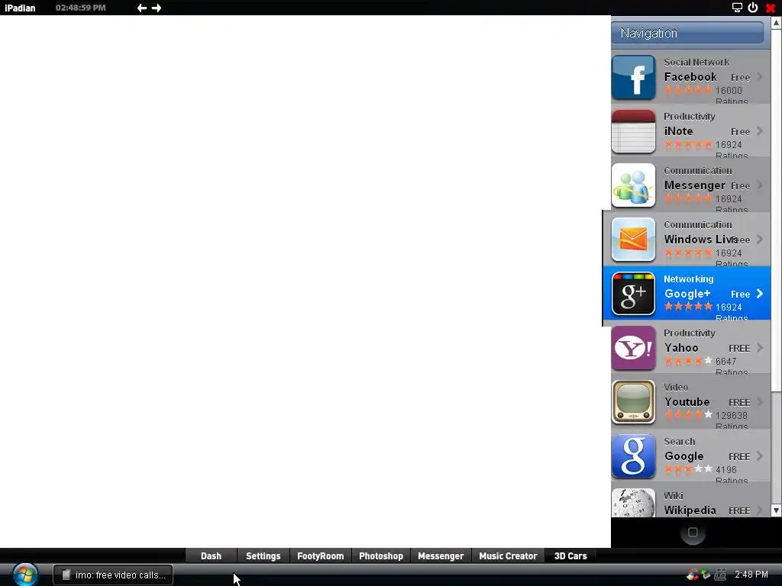Tap the round home button
This screenshot has width=782, height=586.
click(693, 533)
